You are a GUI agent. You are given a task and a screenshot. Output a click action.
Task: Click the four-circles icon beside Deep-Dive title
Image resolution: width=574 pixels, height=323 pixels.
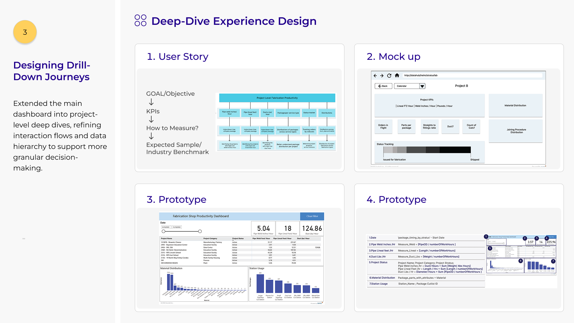pos(140,20)
